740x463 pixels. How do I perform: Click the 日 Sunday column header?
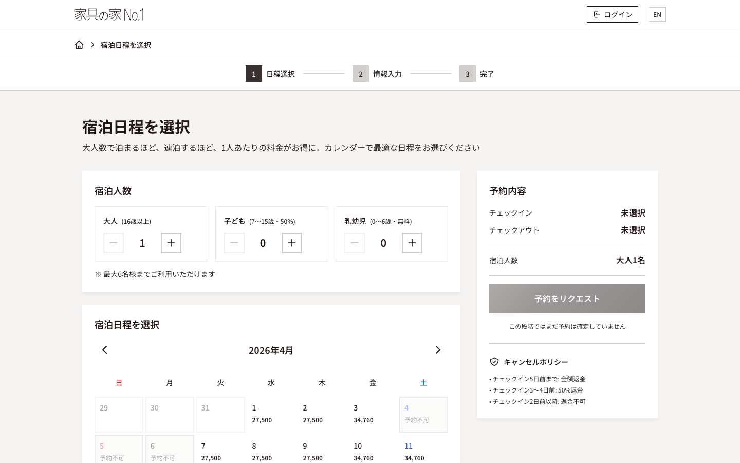pyautogui.click(x=119, y=382)
